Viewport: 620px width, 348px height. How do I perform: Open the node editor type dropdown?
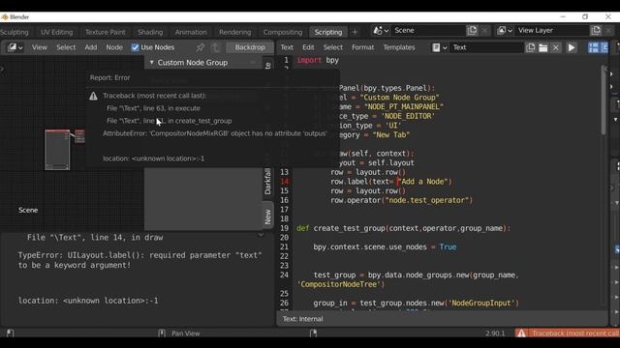(x=15, y=47)
